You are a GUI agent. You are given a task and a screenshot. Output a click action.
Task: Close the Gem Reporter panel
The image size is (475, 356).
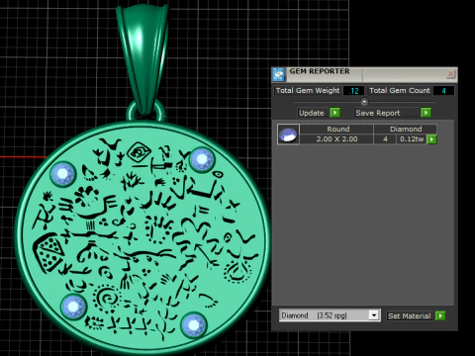tap(450, 74)
